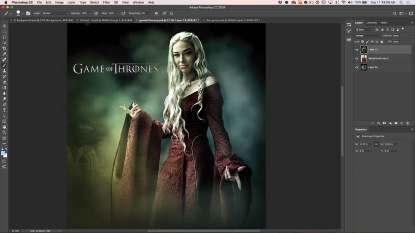Open macOS Spotlight search
Screen dimensions: 415x233
point(401,3)
